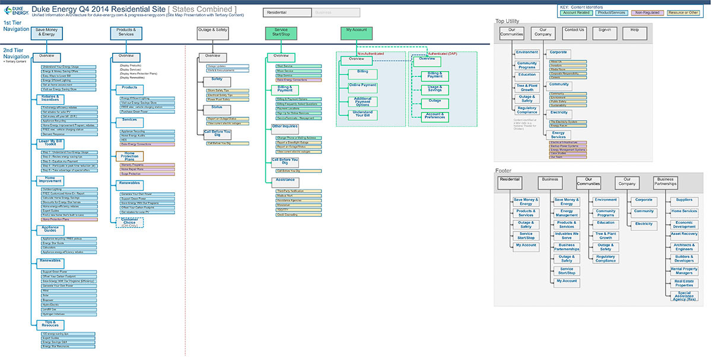The width and height of the screenshot is (712, 357).
Task: Open the Report a Streetlight Outage item
Action: click(x=298, y=143)
